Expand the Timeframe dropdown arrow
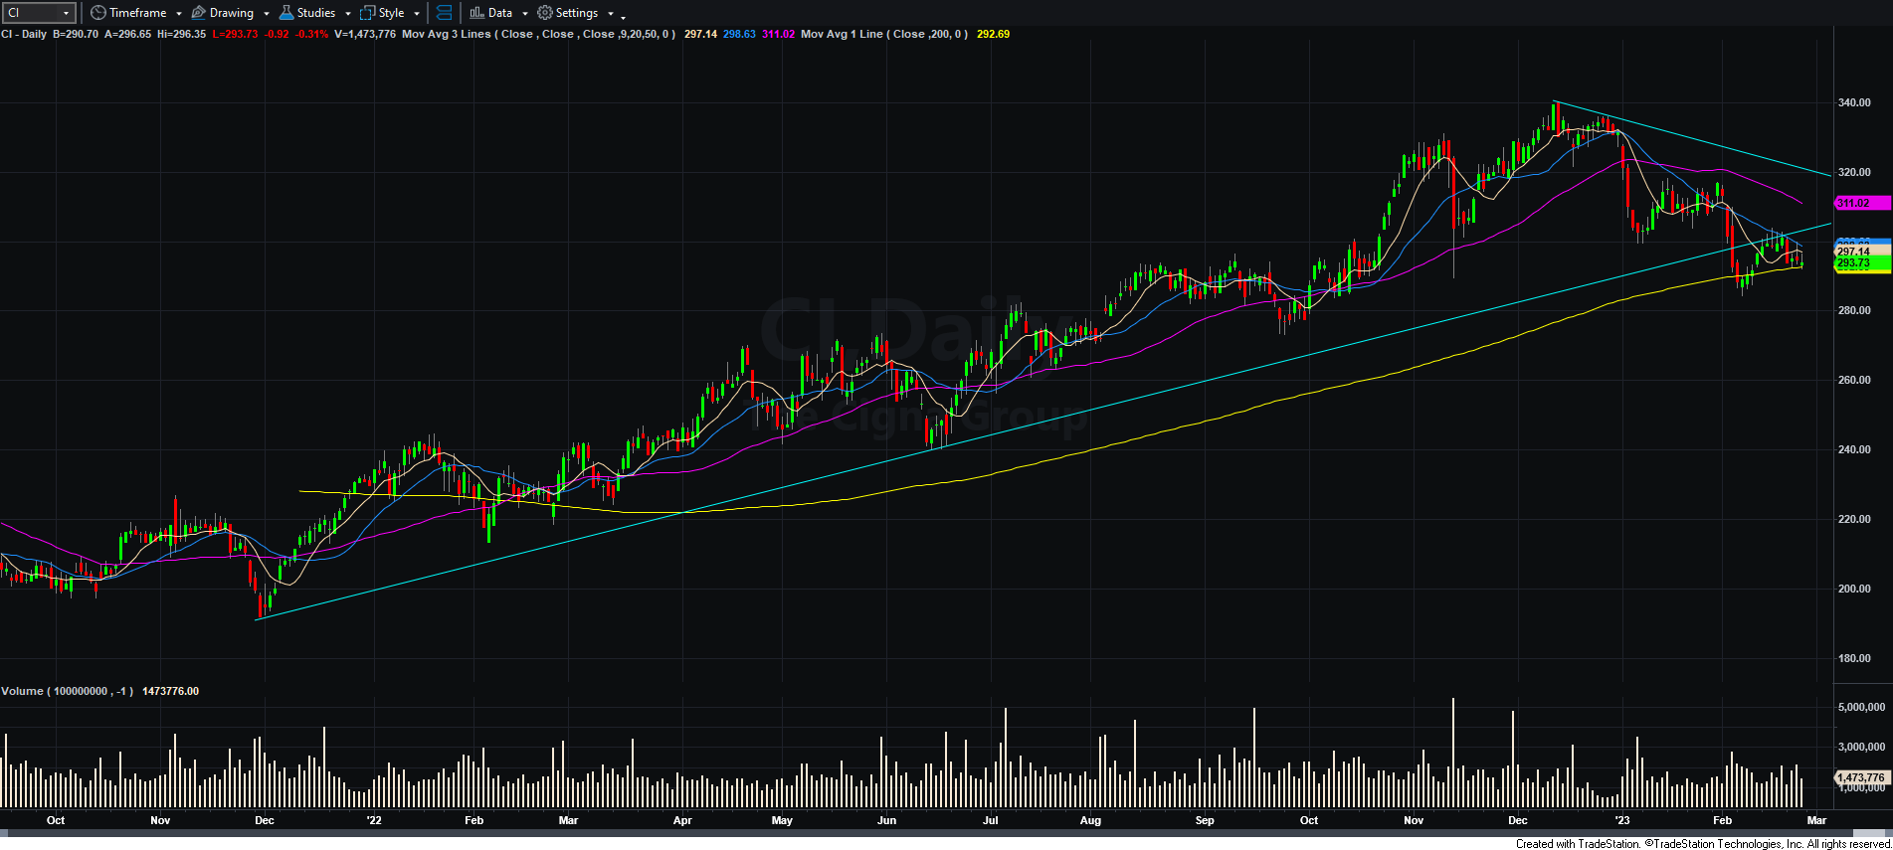 pyautogui.click(x=179, y=14)
